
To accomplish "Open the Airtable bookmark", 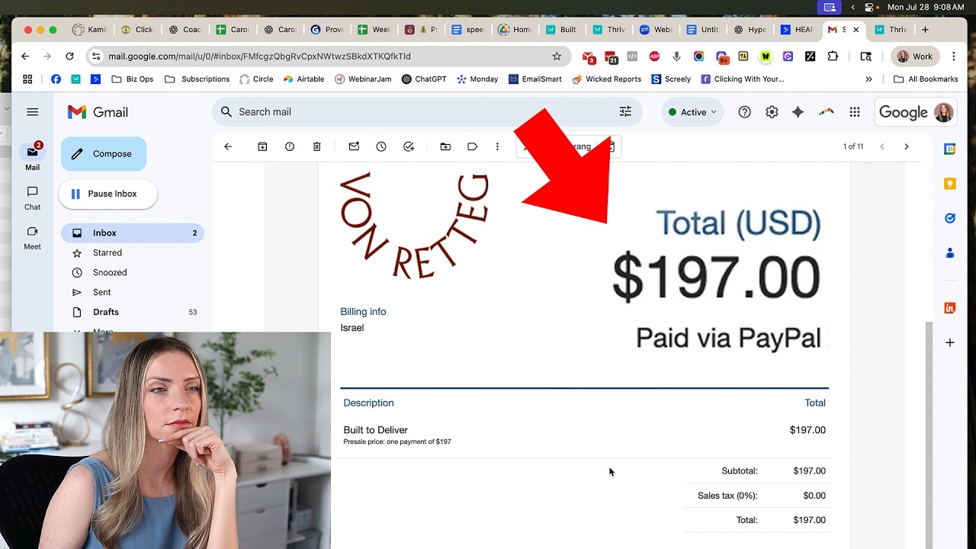I will point(303,79).
